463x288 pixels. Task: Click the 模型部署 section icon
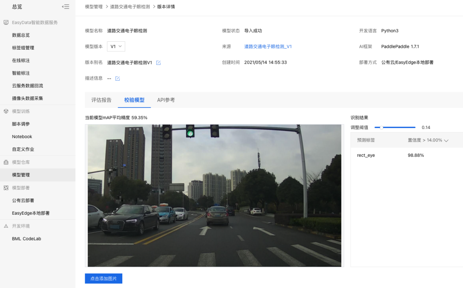6,188
